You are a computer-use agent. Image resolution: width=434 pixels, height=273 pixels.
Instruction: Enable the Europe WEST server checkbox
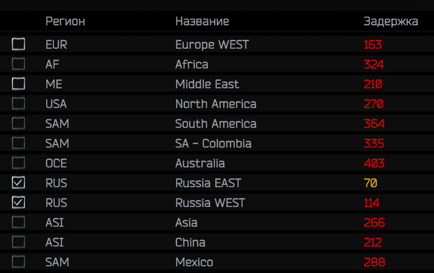tap(18, 44)
